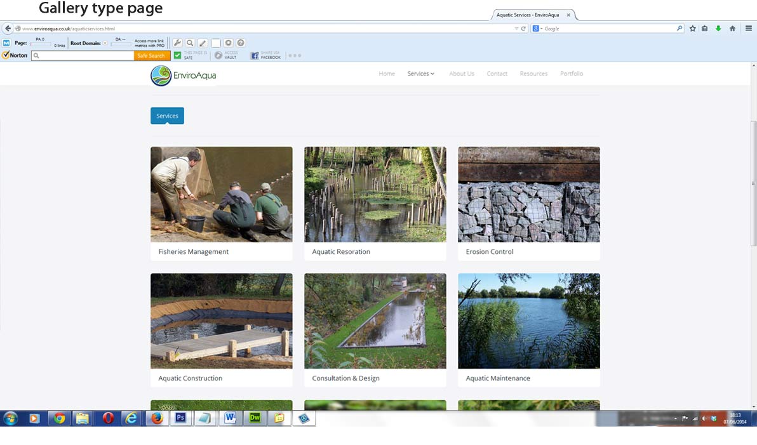Image resolution: width=757 pixels, height=445 pixels.
Task: Open the Moz toolbar settings gear
Action: click(x=229, y=43)
